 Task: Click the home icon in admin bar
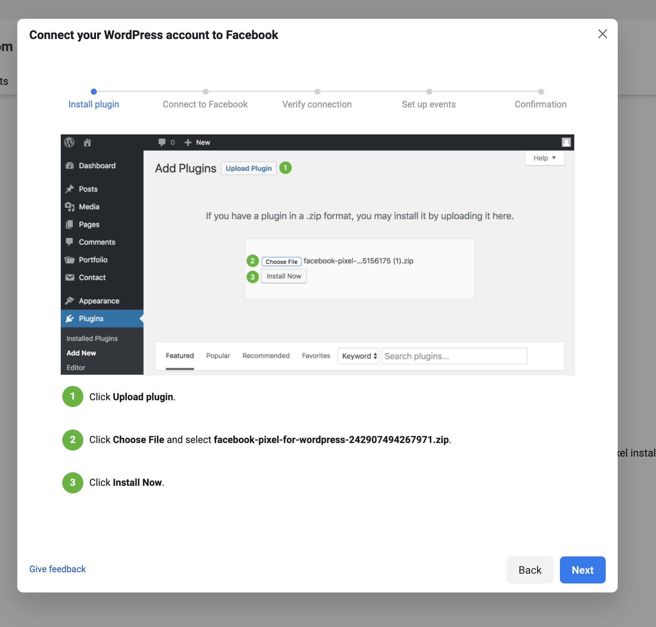point(87,143)
